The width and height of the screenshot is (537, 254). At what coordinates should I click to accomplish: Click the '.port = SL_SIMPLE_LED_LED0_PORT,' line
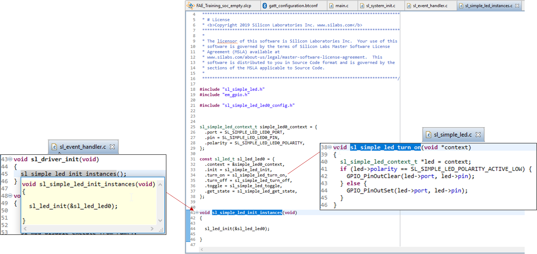[244, 132]
